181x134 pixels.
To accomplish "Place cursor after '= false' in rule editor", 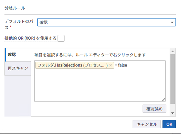I will (129, 65).
